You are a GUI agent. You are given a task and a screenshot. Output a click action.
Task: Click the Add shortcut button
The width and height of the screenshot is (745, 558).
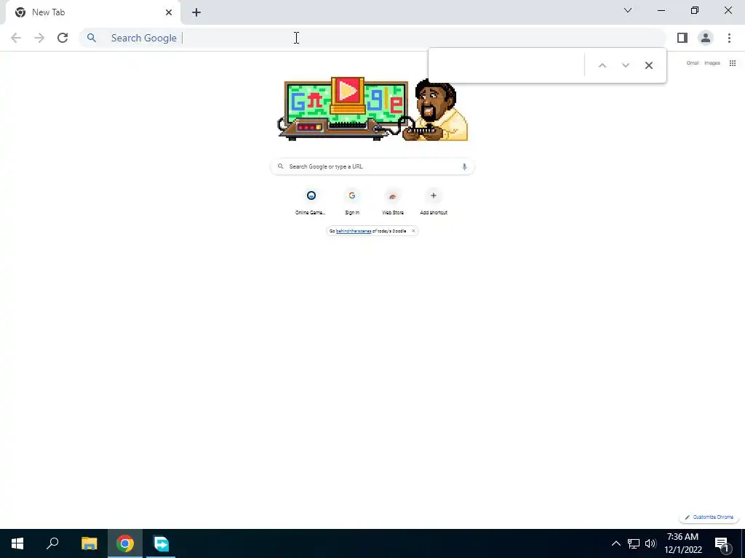pos(434,202)
